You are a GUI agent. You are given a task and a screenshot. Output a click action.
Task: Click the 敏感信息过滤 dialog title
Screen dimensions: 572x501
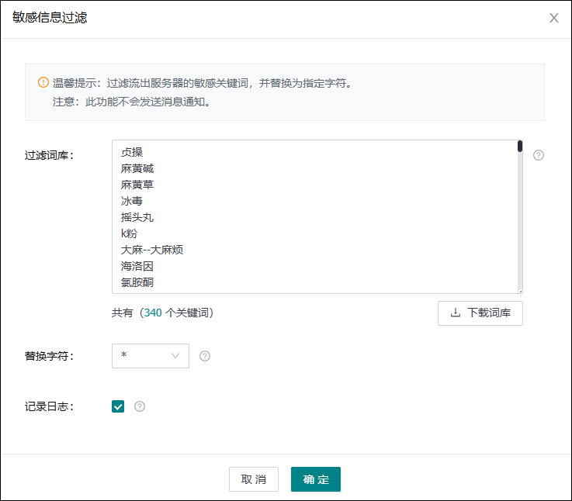(50, 18)
